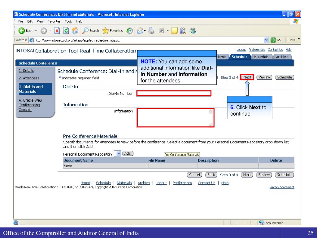
Task: Click the top Contact Us link
Action: pyautogui.click(x=275, y=50)
